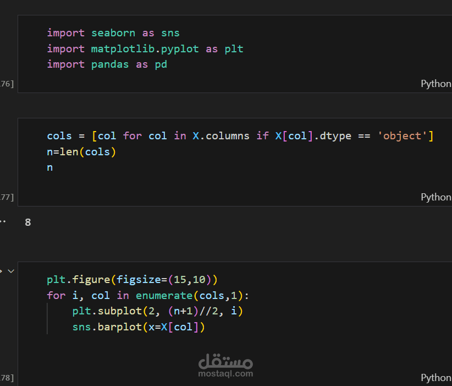Change Python language label on cols cell
This screenshot has height=386, width=452.
[436, 197]
